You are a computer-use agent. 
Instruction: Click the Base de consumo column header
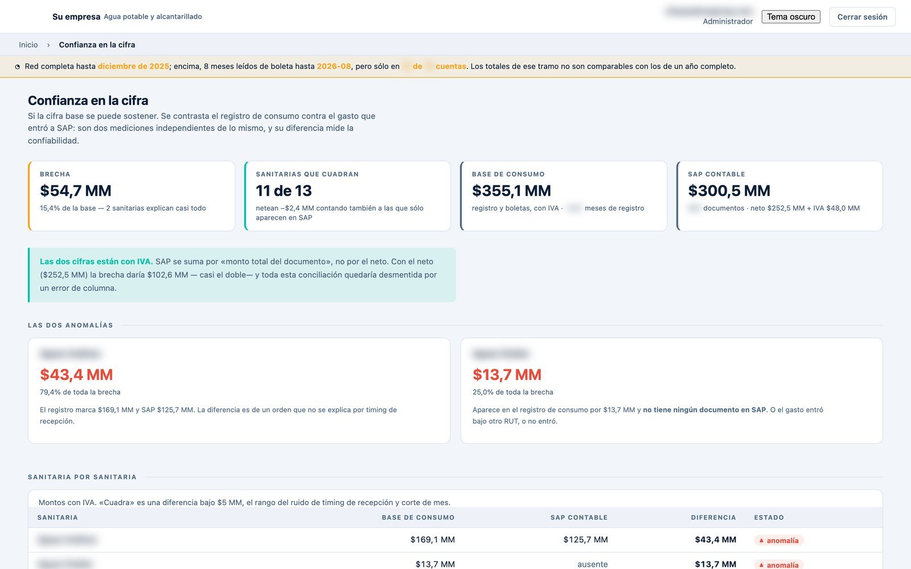point(418,518)
